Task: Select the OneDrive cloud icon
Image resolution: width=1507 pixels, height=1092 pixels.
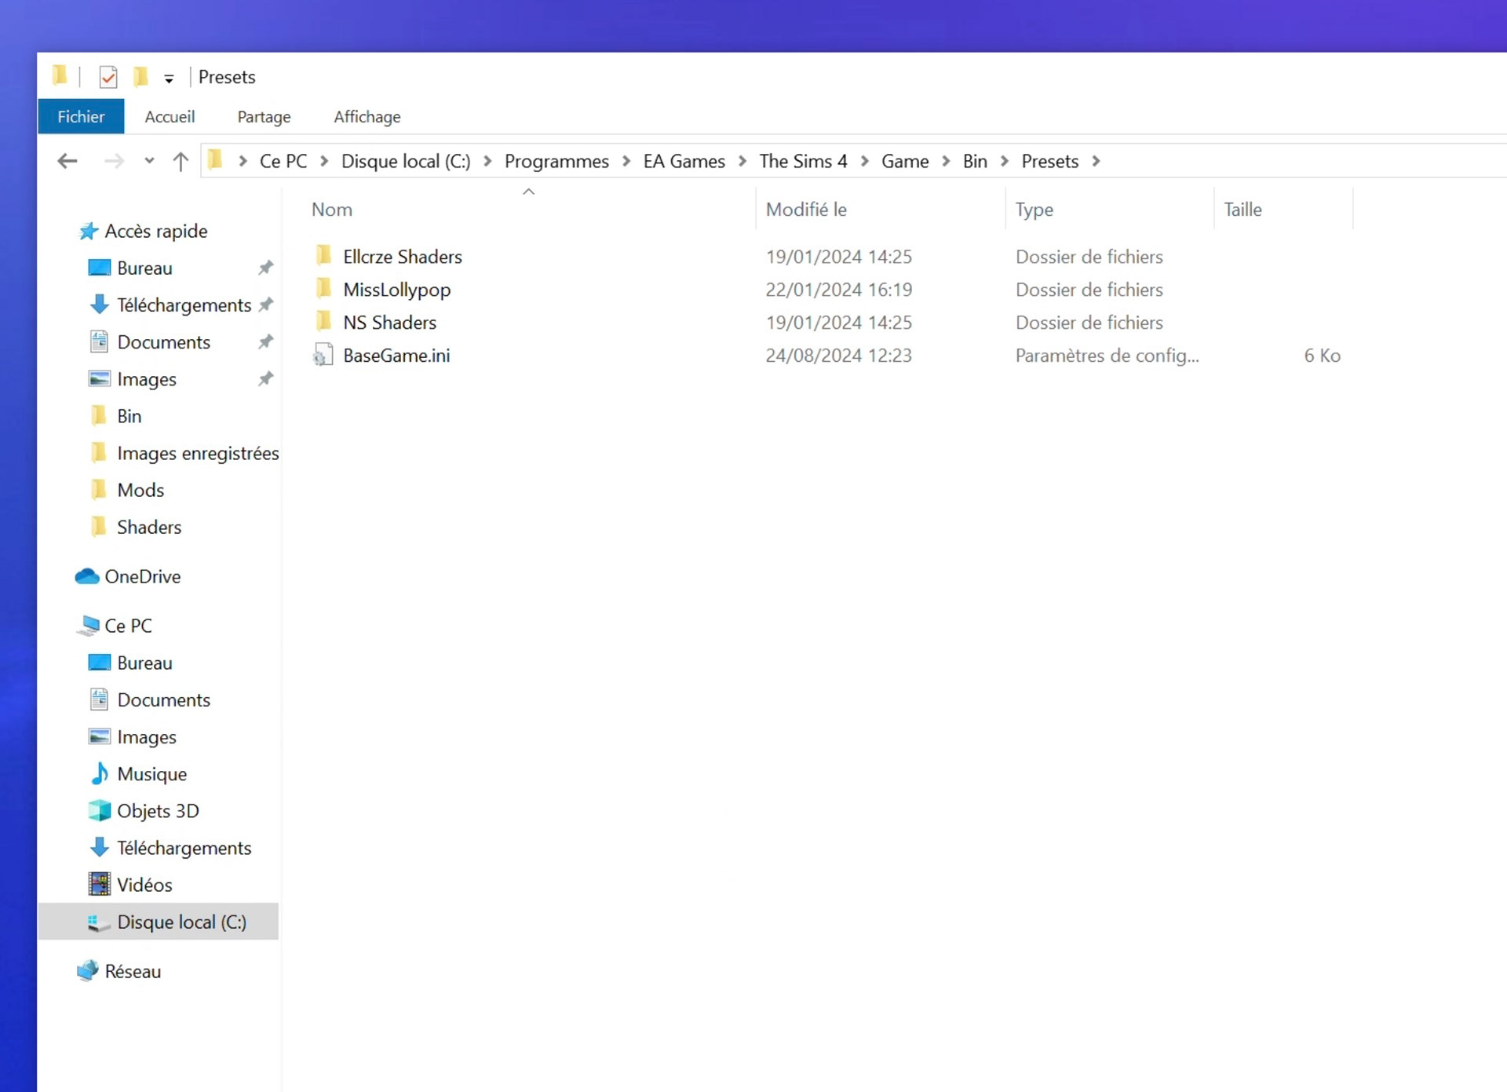Action: coord(87,576)
